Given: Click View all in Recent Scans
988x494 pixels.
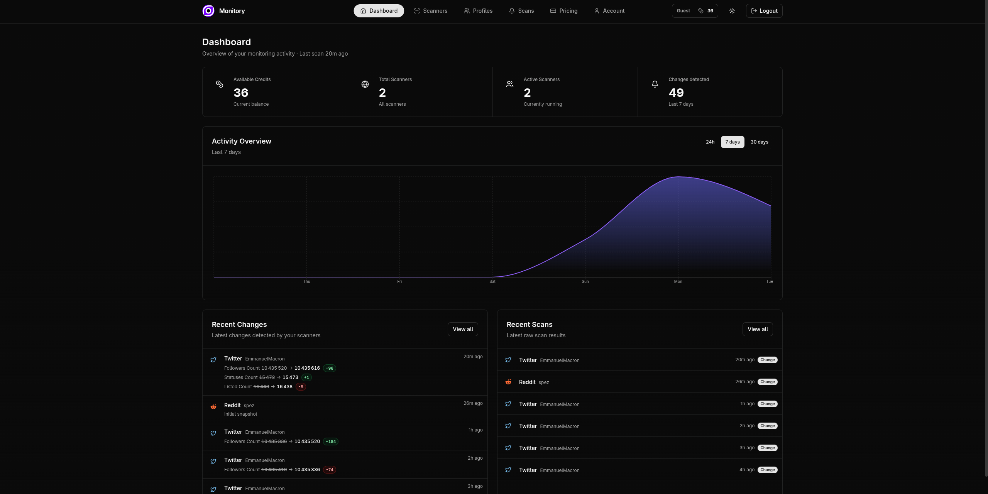Looking at the screenshot, I should click(x=757, y=329).
